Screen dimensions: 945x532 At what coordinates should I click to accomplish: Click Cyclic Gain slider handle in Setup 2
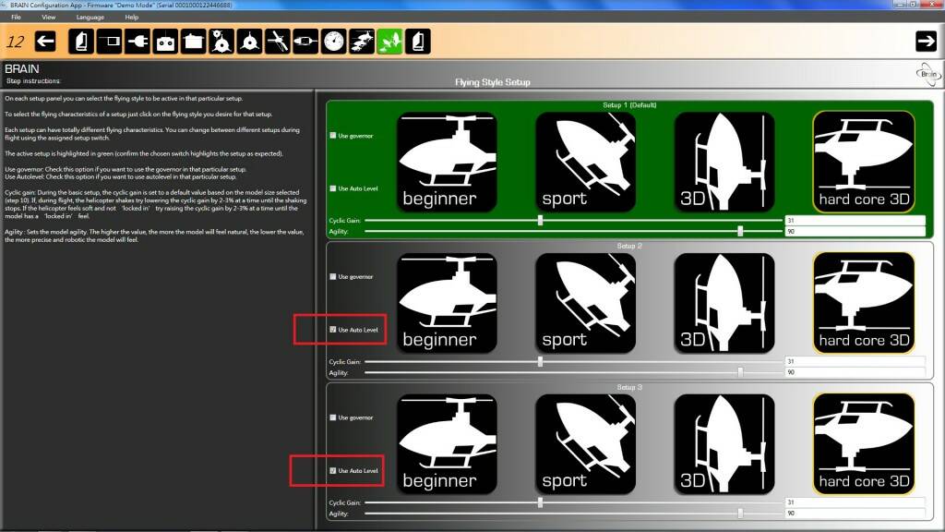pyautogui.click(x=540, y=361)
